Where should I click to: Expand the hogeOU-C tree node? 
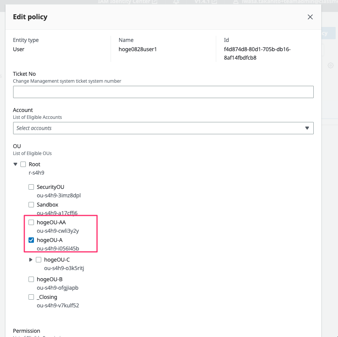point(31,260)
